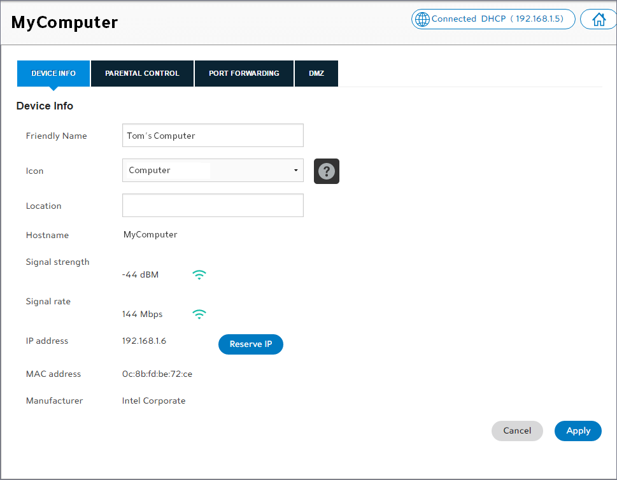The height and width of the screenshot is (480, 617).
Task: Open the help question mark icon
Action: (x=326, y=171)
